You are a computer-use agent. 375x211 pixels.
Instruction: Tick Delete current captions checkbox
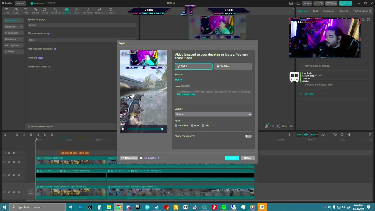pyautogui.click(x=29, y=127)
